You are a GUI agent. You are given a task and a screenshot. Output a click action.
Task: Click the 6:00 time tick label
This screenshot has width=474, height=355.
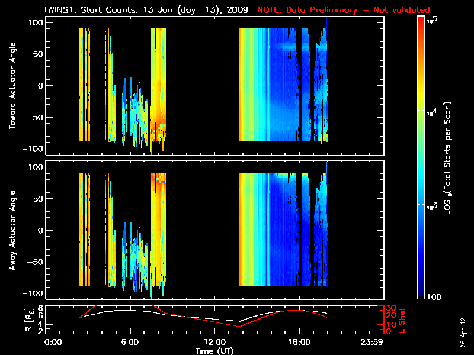click(x=130, y=342)
